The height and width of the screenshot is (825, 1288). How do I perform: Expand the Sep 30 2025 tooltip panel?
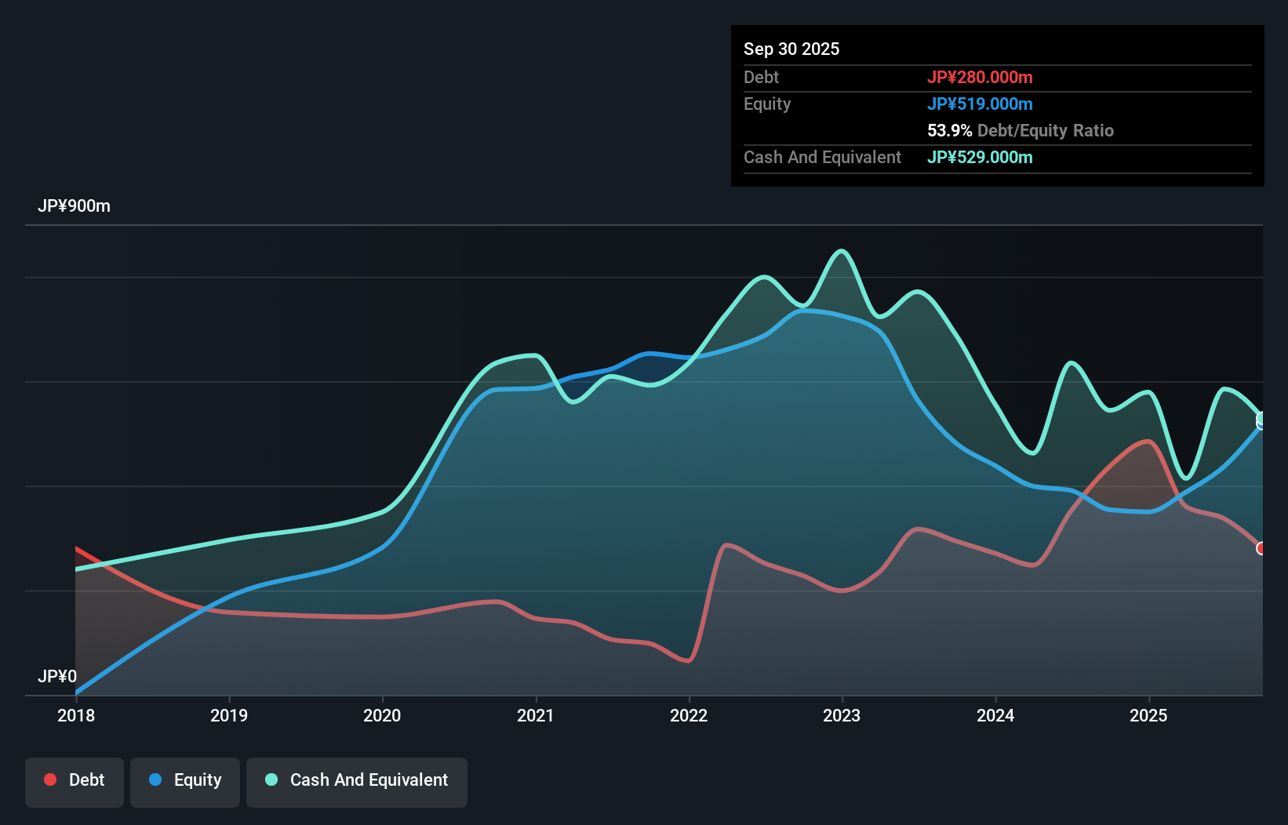tap(792, 49)
